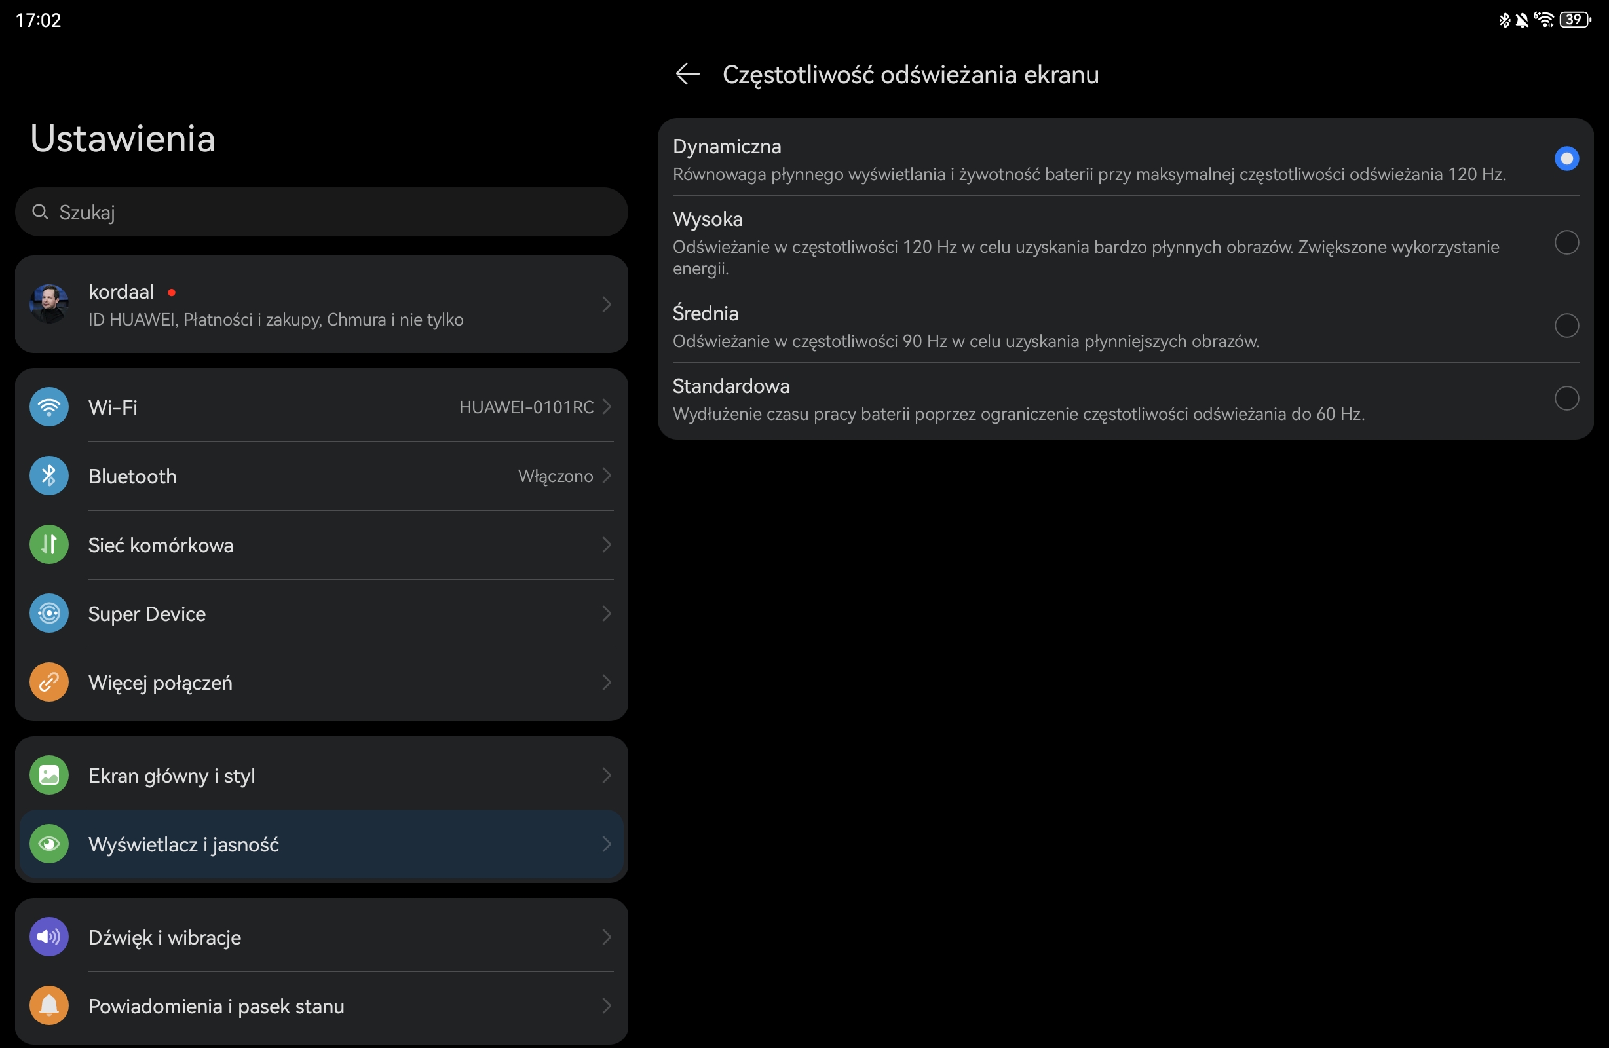This screenshot has width=1609, height=1048.
Task: Tap the kordaal account name
Action: (121, 292)
